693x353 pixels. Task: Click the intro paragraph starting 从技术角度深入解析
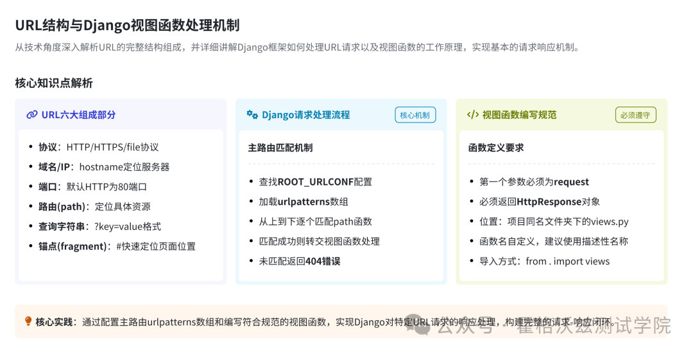pyautogui.click(x=298, y=47)
